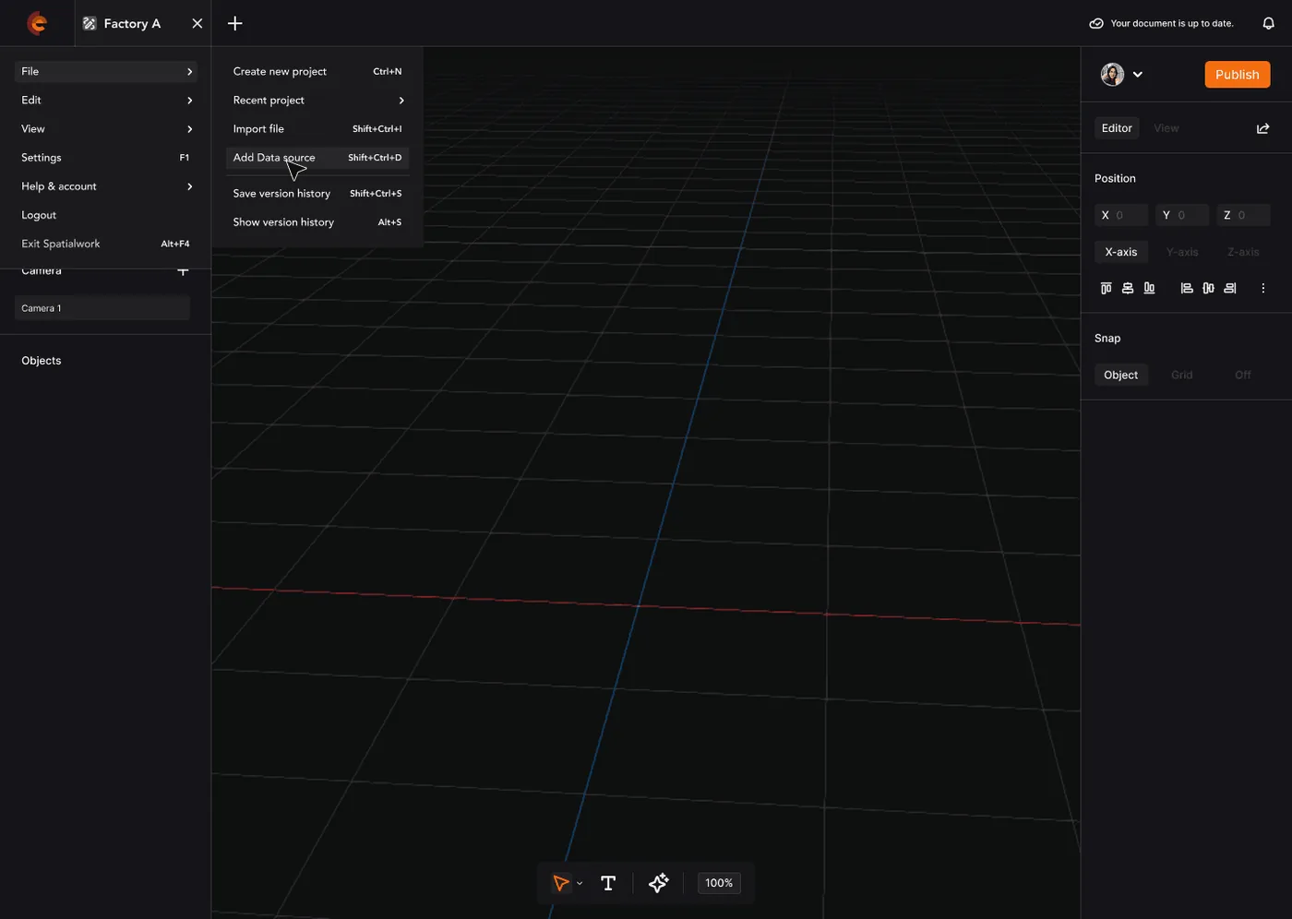Select the X-axis option

click(x=1121, y=252)
